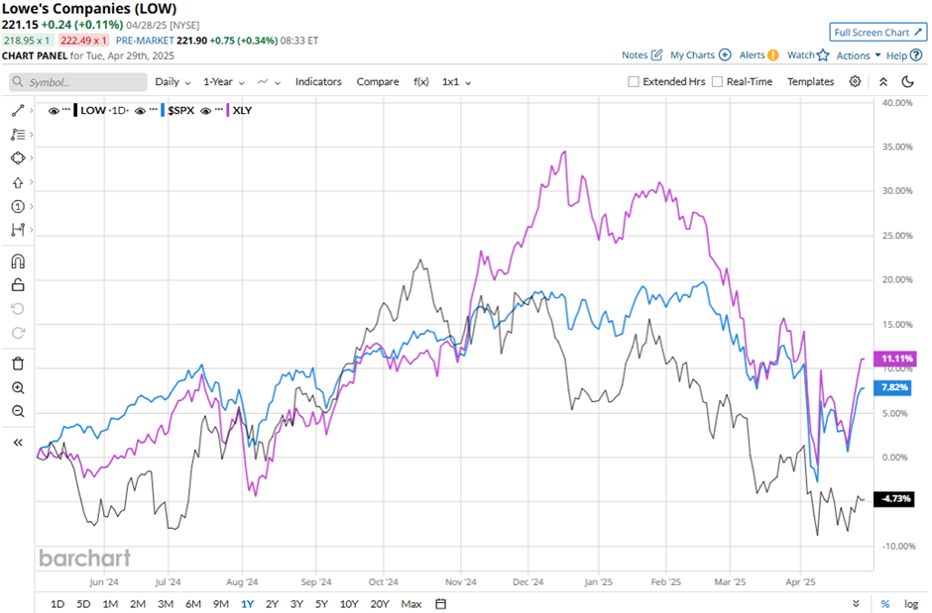Open the f(x) expressions menu
932x613 pixels.
(x=420, y=82)
